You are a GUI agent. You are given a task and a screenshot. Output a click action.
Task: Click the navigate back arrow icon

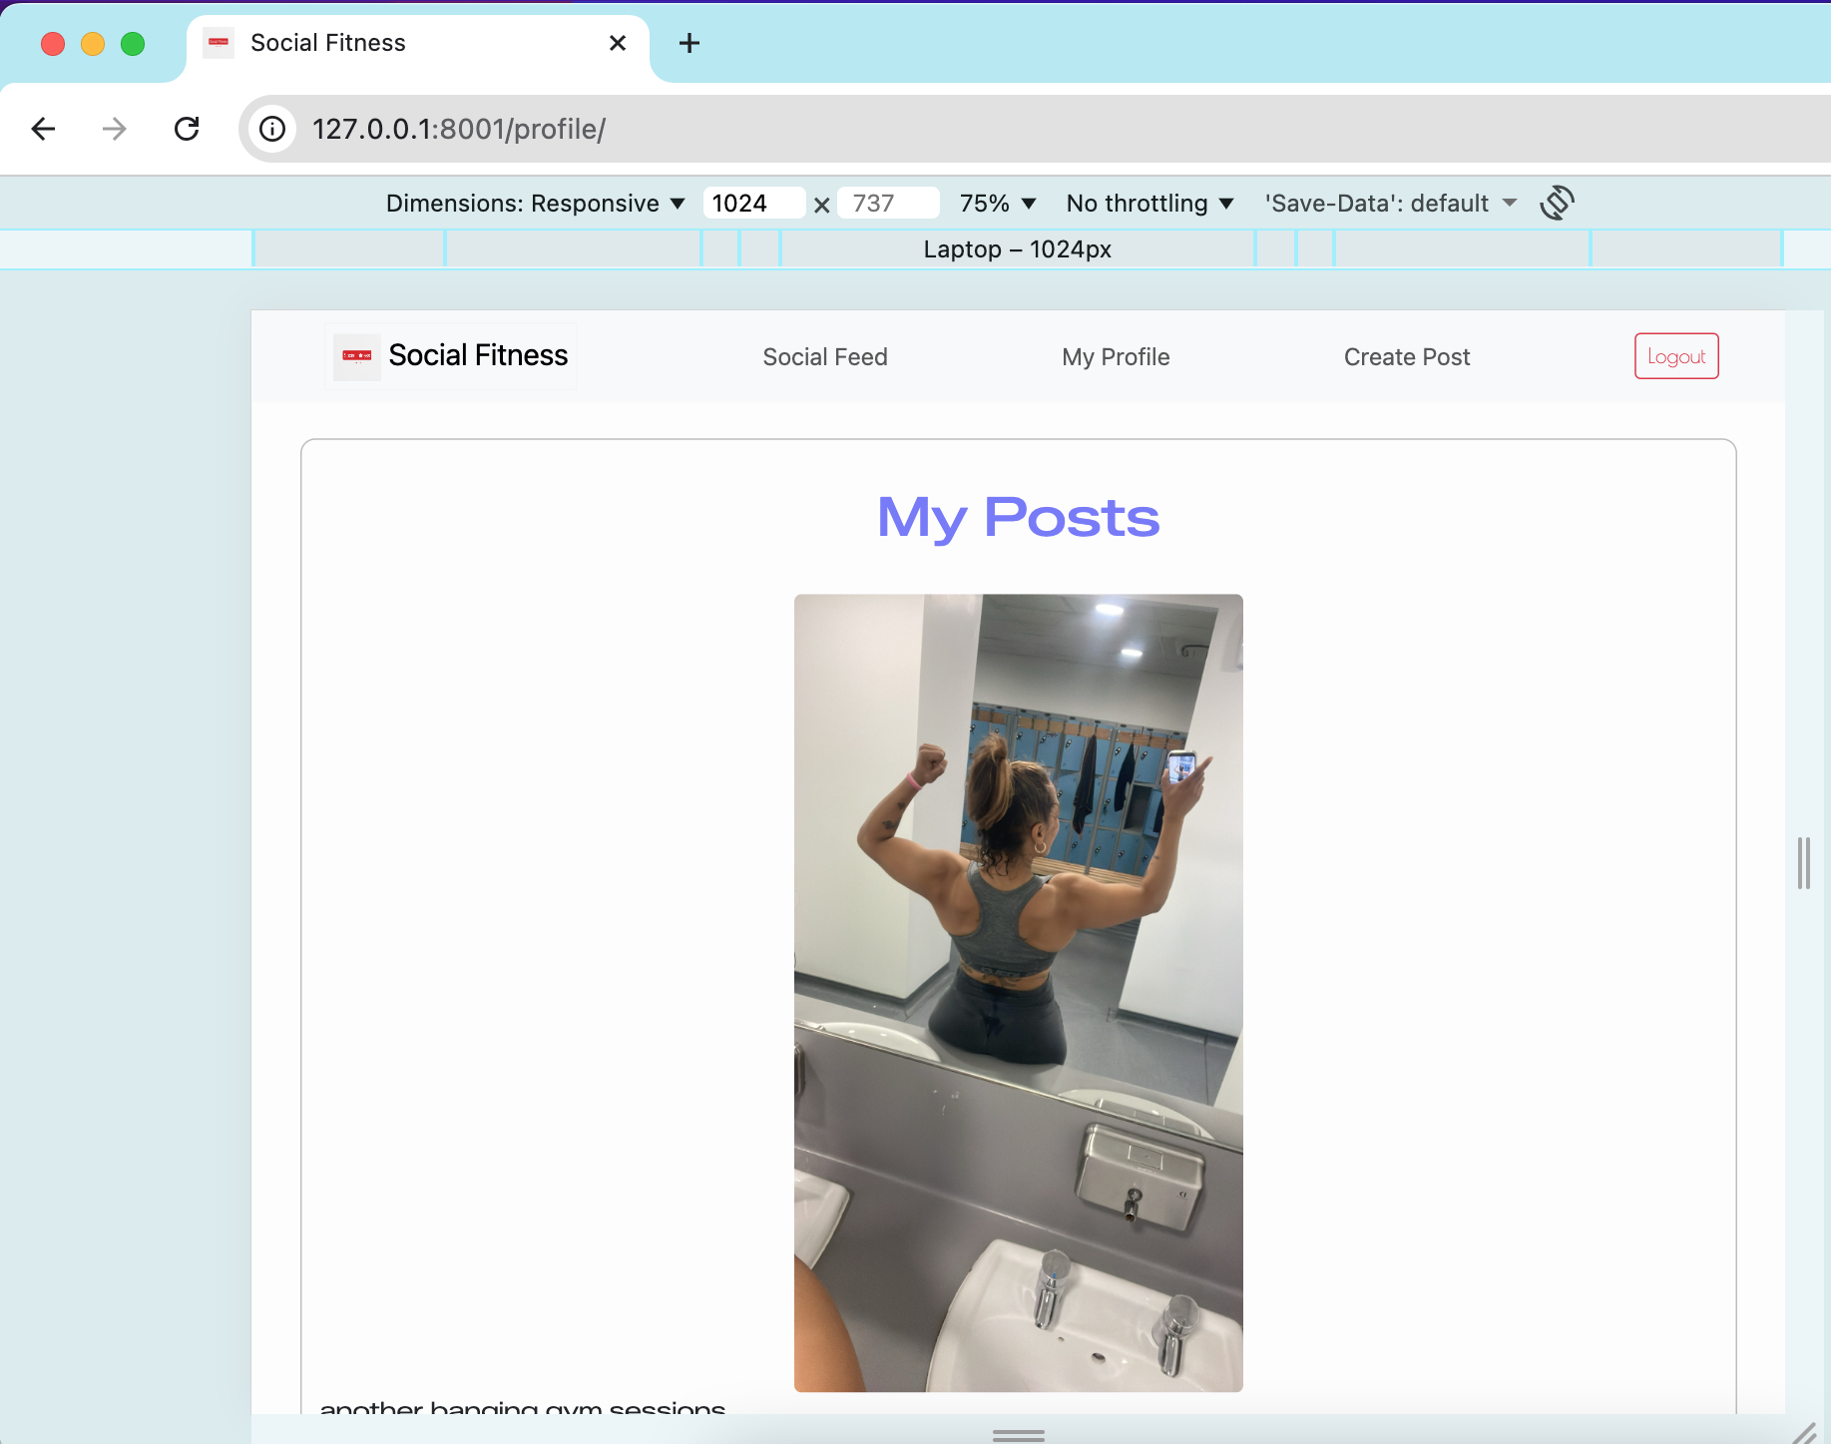click(43, 129)
